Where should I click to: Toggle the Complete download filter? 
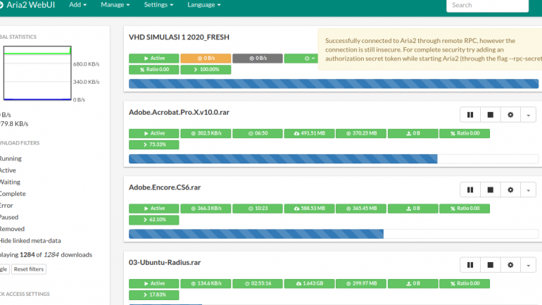13,194
